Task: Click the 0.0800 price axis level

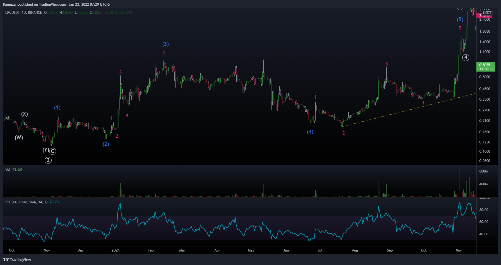Action: pyautogui.click(x=485, y=161)
